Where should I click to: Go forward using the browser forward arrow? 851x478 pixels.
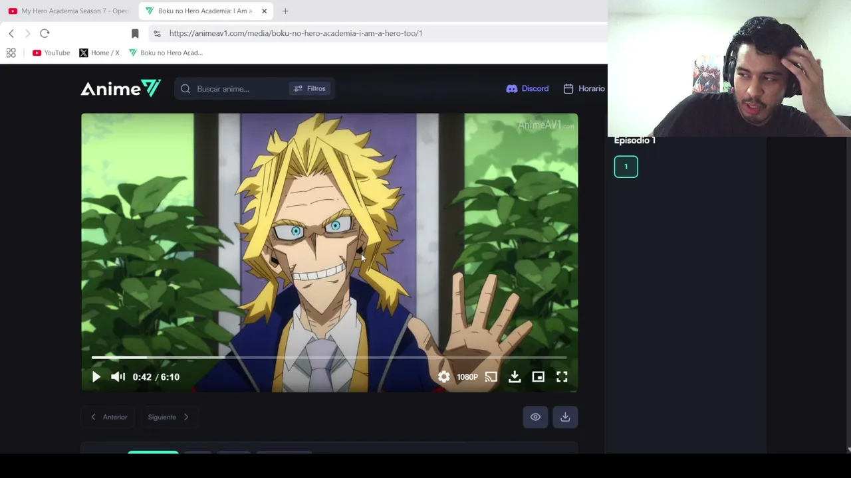27,33
